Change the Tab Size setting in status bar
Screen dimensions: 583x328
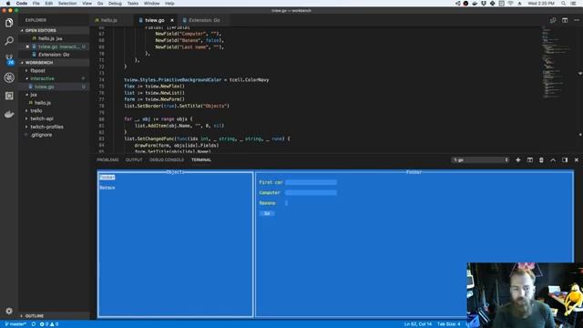(x=449, y=324)
